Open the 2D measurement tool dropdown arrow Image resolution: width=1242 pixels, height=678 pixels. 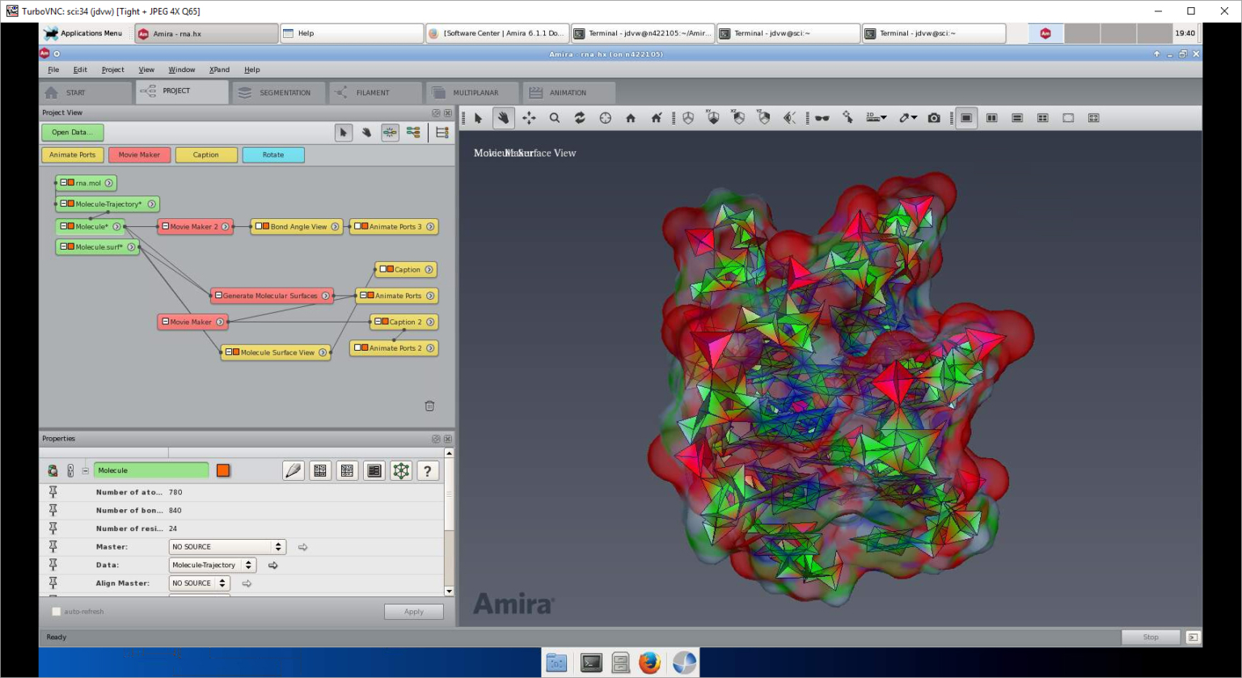(883, 118)
